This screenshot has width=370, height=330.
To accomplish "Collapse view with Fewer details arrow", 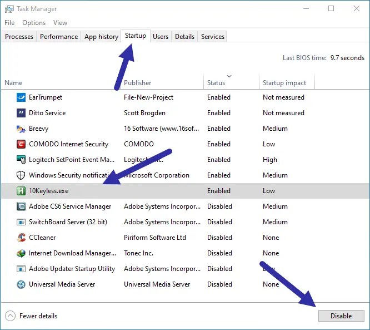I will click(x=10, y=316).
